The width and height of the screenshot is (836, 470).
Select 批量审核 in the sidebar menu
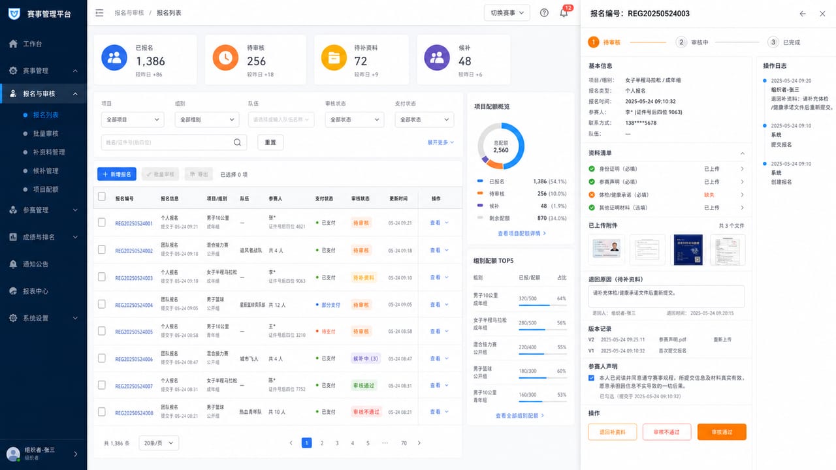(46, 133)
